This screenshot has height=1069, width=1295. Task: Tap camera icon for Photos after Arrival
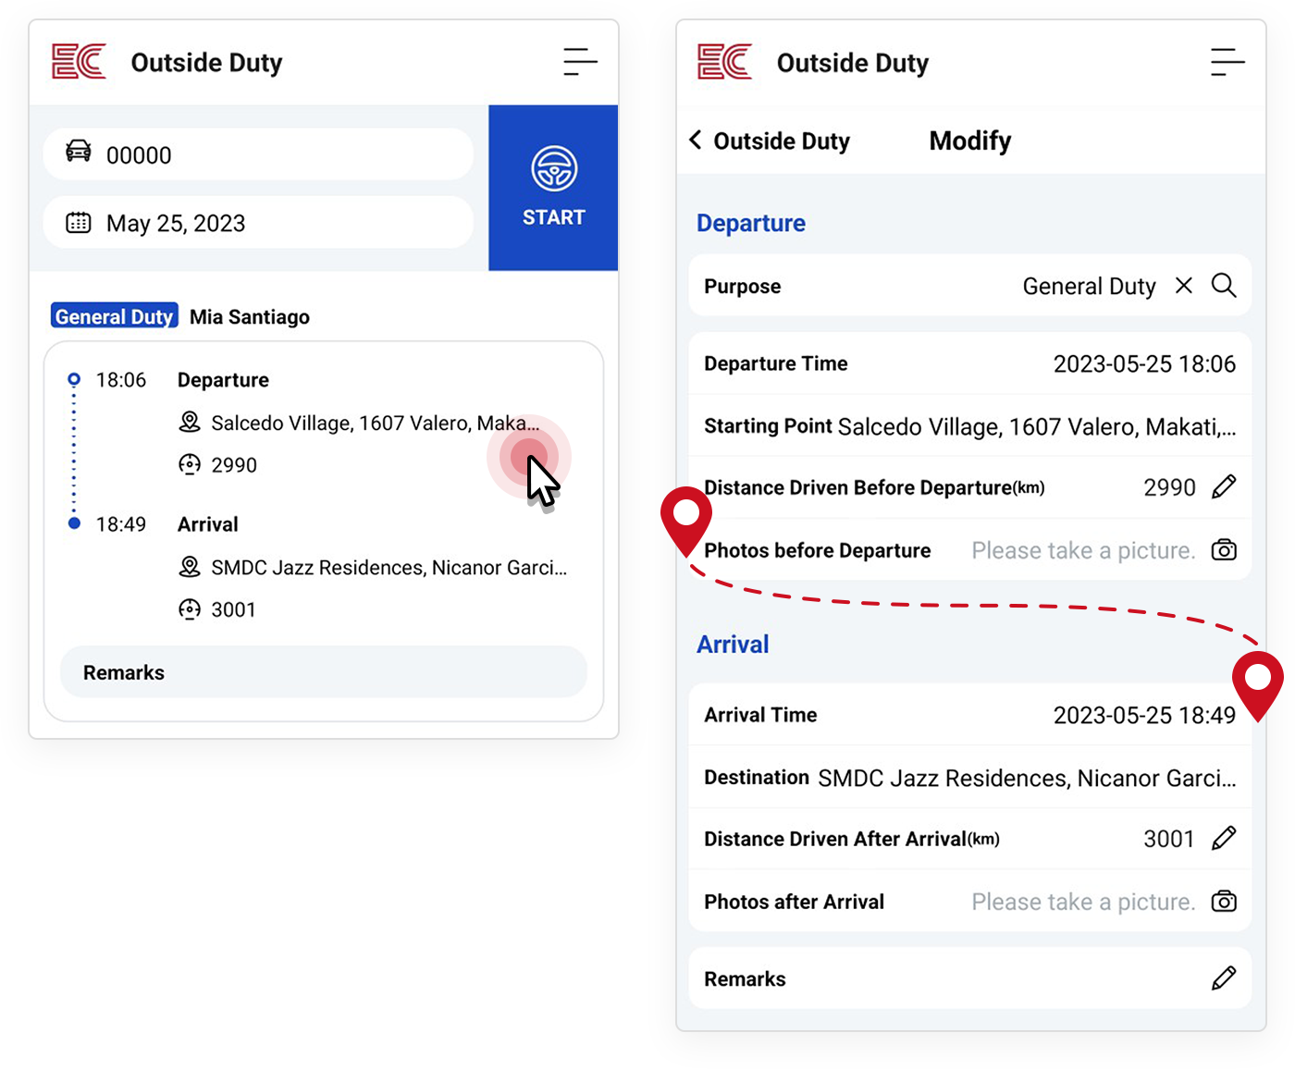1224,902
